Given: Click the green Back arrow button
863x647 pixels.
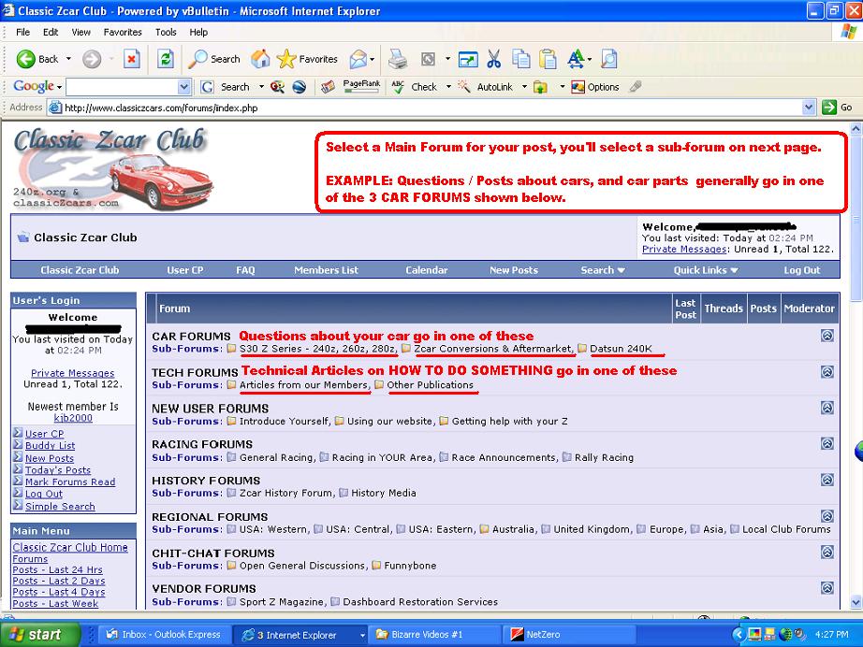Looking at the screenshot, I should pyautogui.click(x=26, y=59).
